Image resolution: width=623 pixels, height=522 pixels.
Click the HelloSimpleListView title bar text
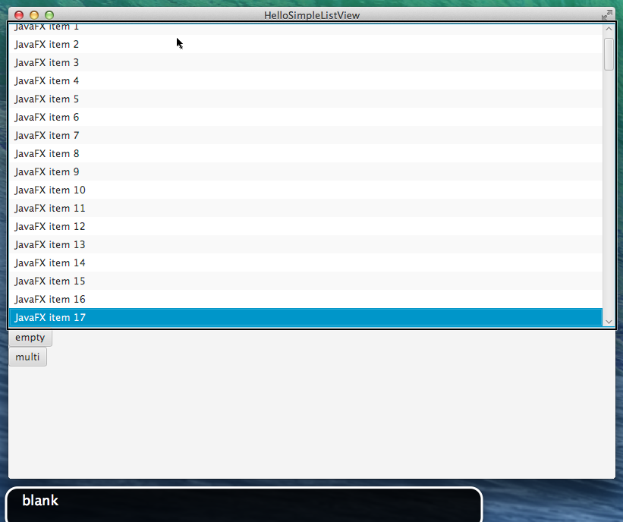(x=312, y=15)
